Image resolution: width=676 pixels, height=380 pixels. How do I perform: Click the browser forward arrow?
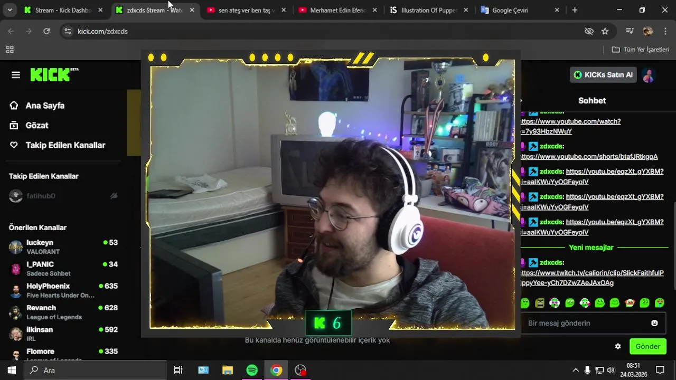(x=29, y=31)
